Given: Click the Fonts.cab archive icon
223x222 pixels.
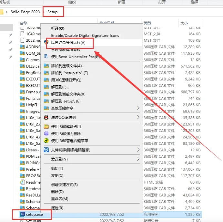Looking at the screenshot, I should 22,98.
